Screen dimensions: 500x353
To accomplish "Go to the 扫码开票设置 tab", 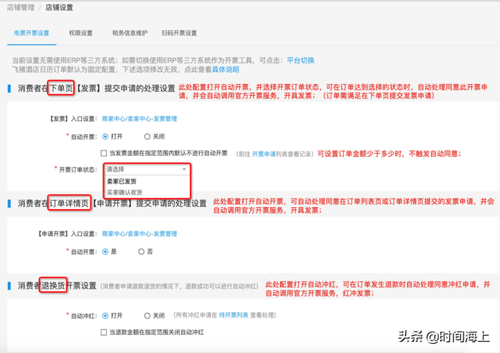I will (x=179, y=33).
